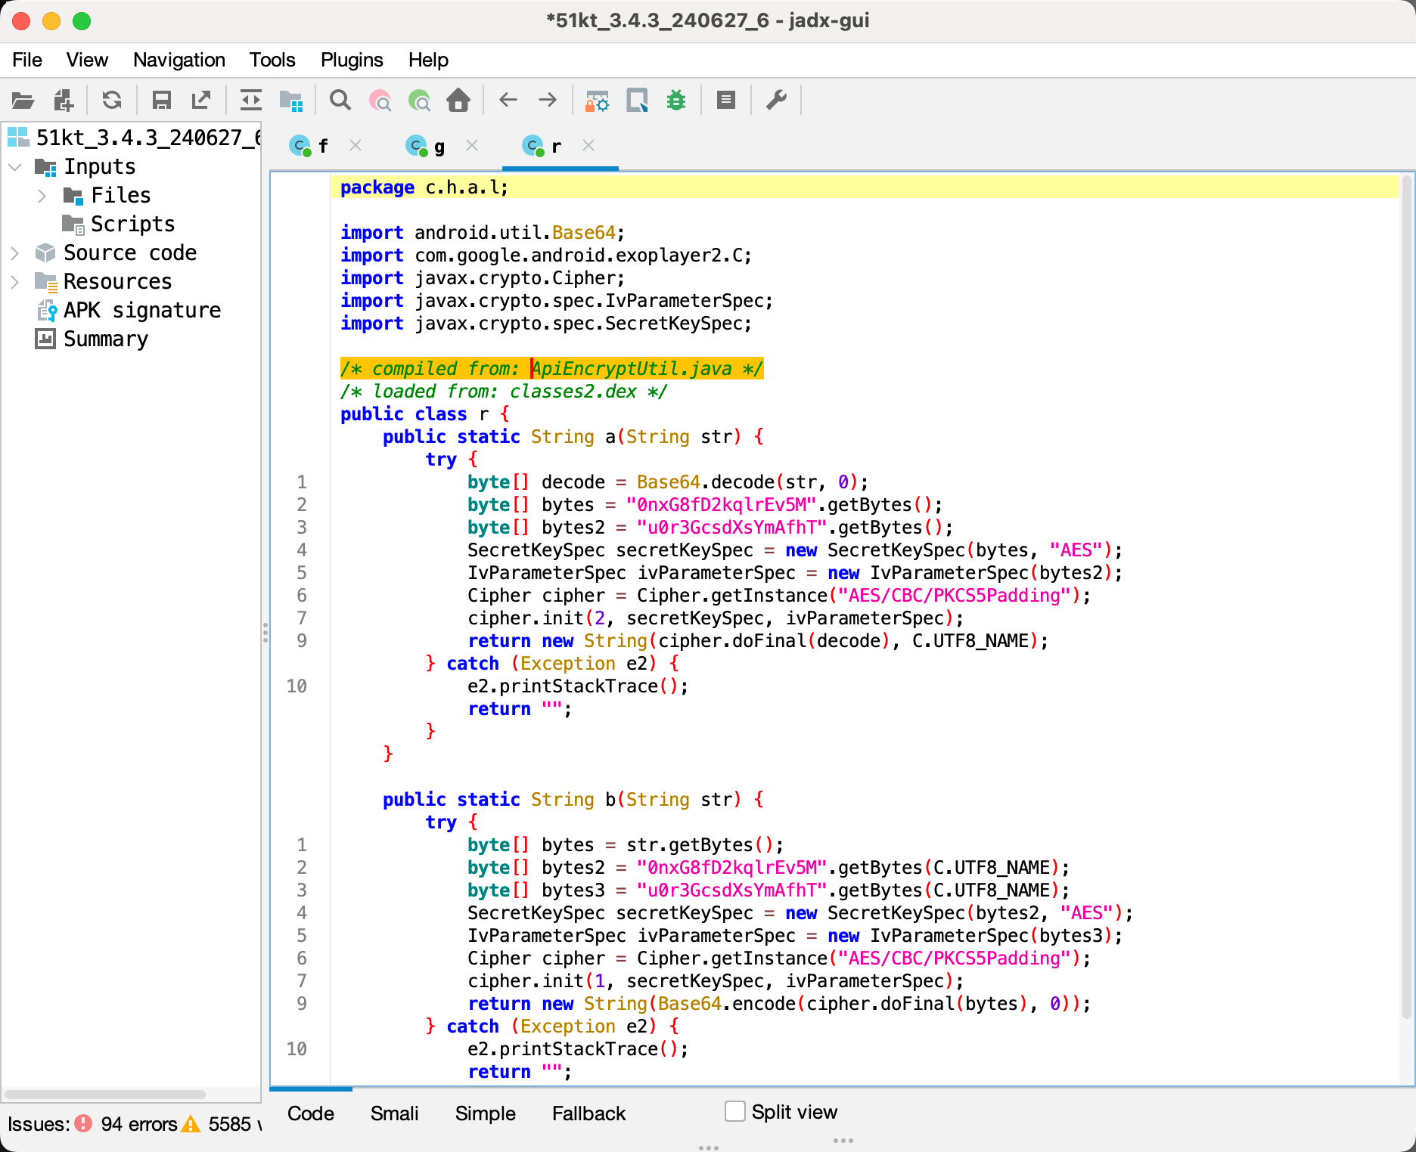Screen dimensions: 1416x1152
Task: Save the project using the floppy disk icon
Action: (162, 100)
